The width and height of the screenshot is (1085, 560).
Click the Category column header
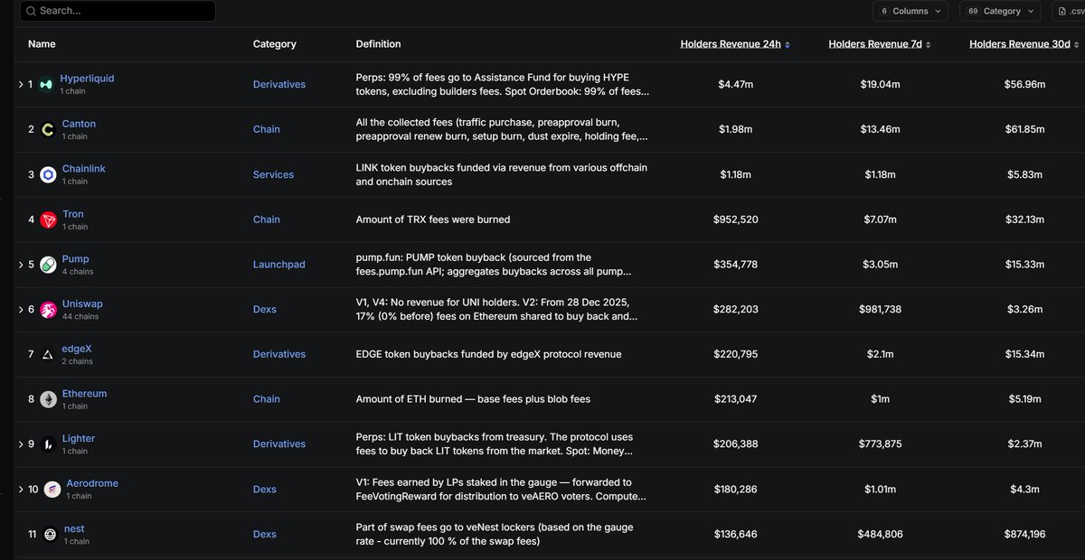275,44
